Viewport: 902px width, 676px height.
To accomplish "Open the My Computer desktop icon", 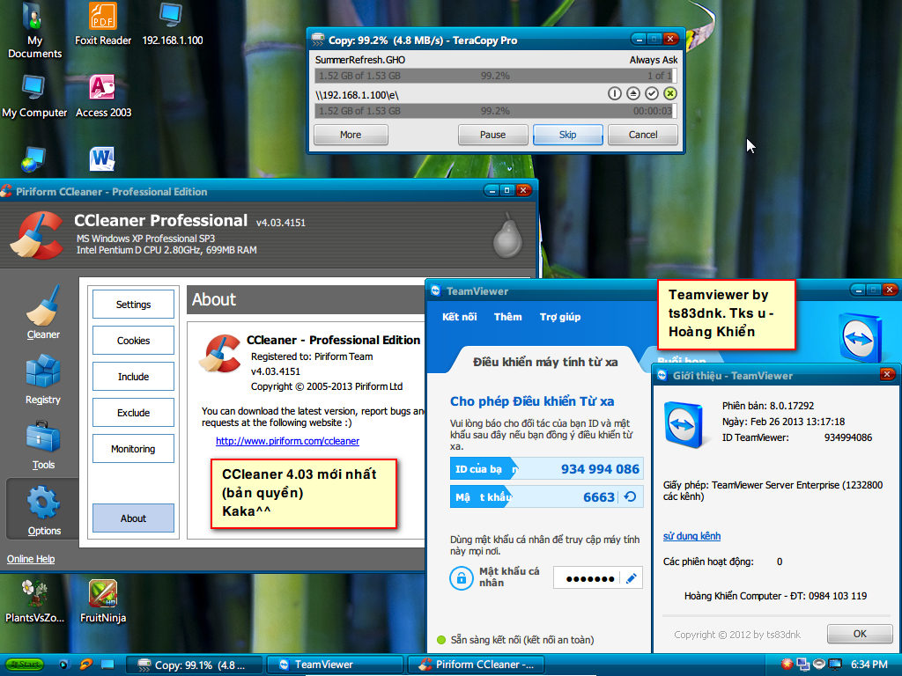I will (x=34, y=96).
